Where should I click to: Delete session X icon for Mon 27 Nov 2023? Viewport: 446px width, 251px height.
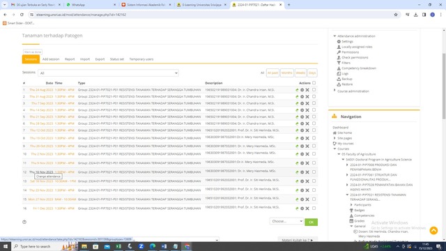pyautogui.click(x=307, y=199)
